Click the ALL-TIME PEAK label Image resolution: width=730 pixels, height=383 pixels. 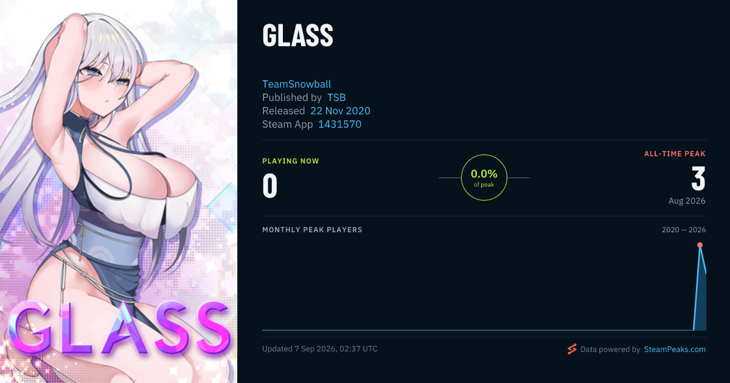(x=675, y=154)
